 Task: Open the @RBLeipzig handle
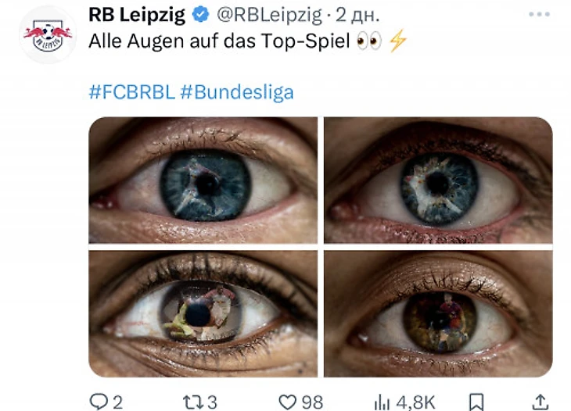coord(270,16)
